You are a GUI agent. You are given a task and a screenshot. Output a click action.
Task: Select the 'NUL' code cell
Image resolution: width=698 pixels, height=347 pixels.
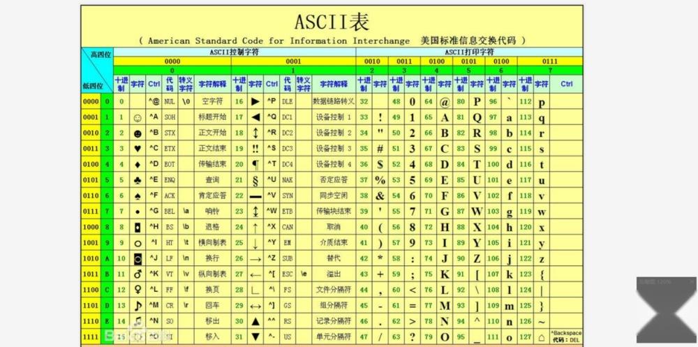coord(170,101)
